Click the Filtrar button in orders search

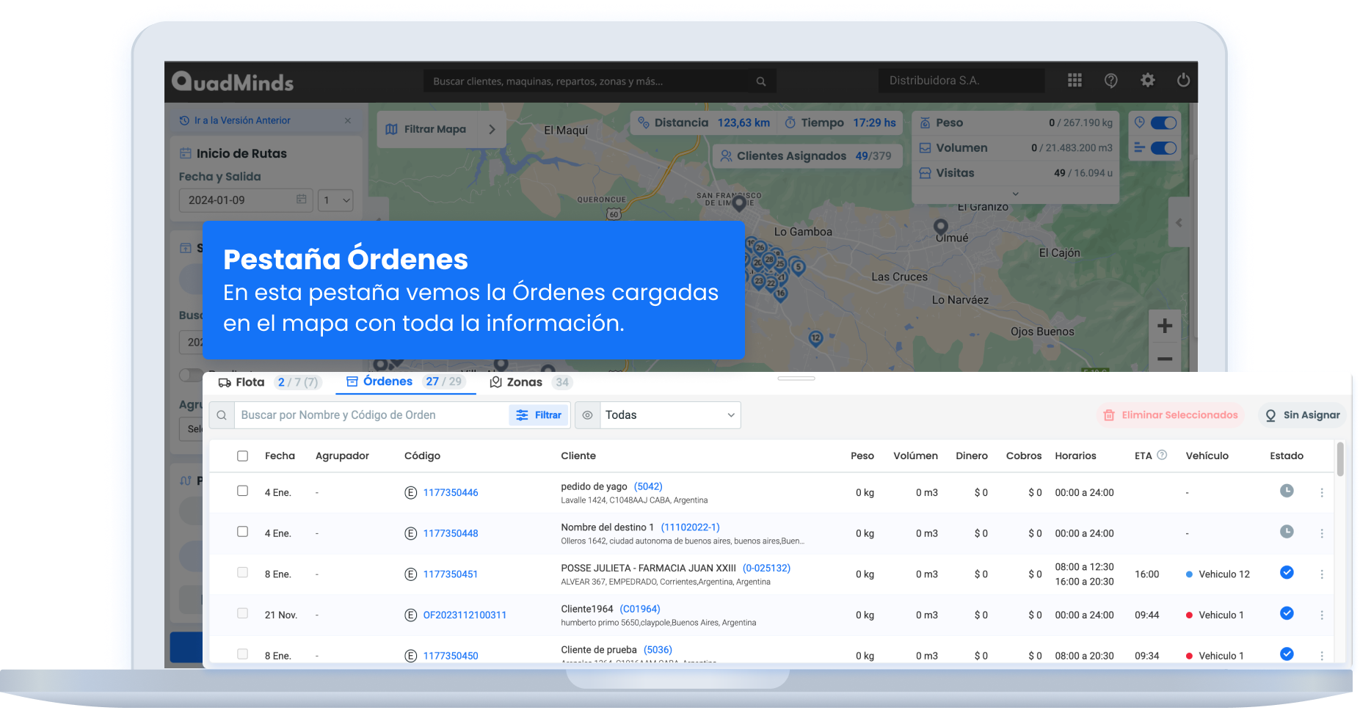point(539,415)
